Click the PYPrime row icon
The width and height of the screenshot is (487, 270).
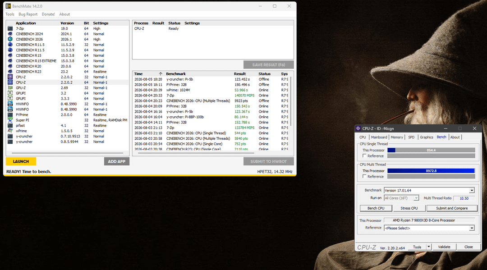tap(10, 115)
